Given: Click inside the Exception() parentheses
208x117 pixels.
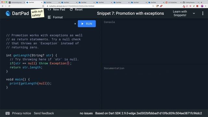Looking at the screenshot, I should click(x=68, y=63).
